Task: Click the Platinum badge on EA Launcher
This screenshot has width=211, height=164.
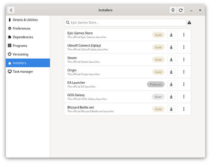Action: click(x=155, y=84)
